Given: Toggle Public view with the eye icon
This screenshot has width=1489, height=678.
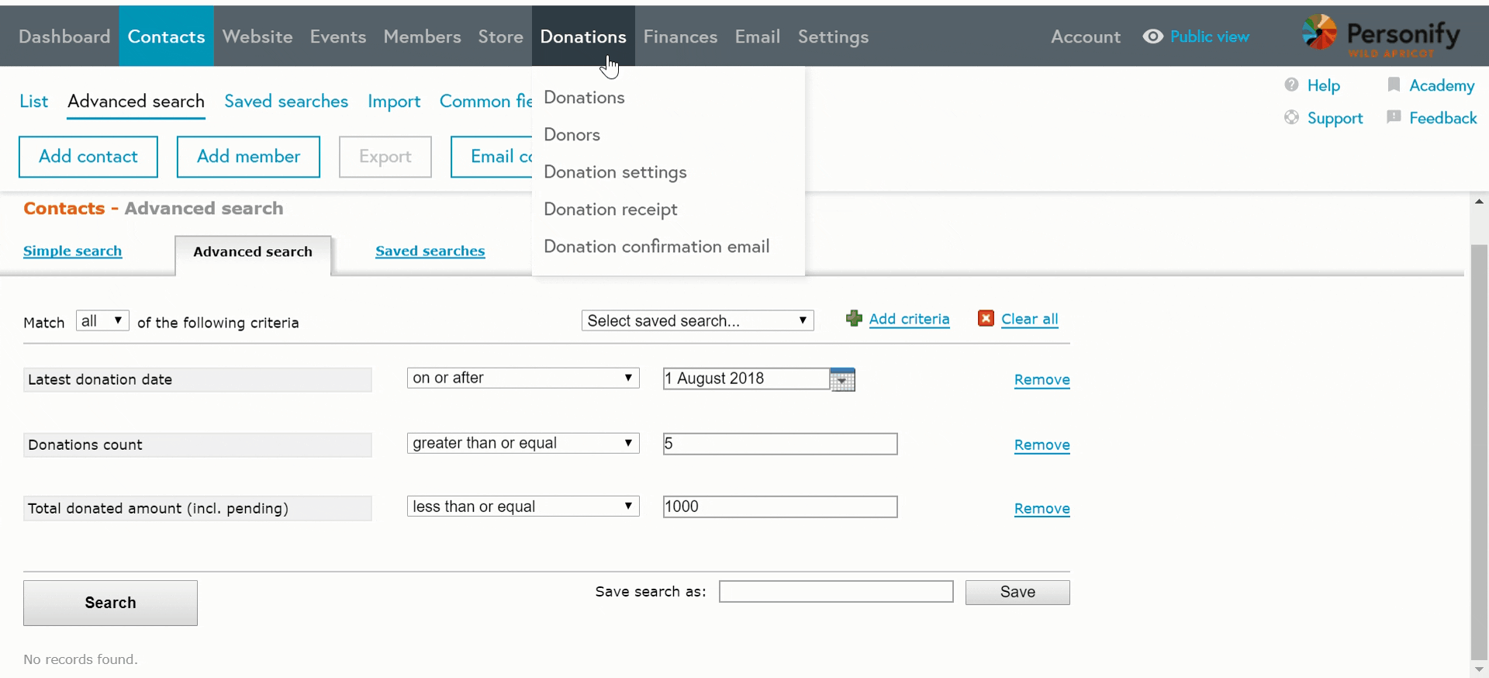Looking at the screenshot, I should point(1153,36).
